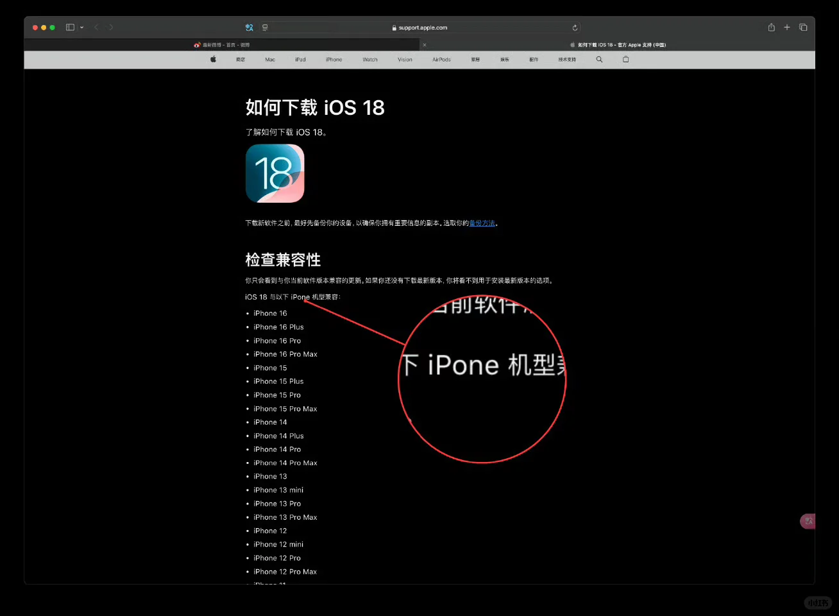This screenshot has height=616, width=839.
Task: Go back to the previous page
Action: click(96, 28)
